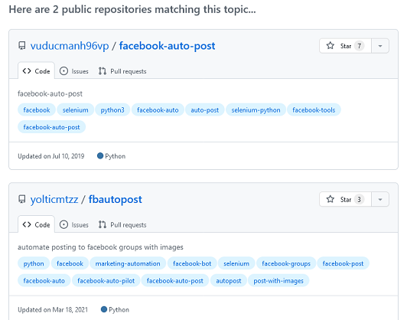This screenshot has height=320, width=407.
Task: Expand star list dropdown for facebook-auto-post
Action: (380, 46)
